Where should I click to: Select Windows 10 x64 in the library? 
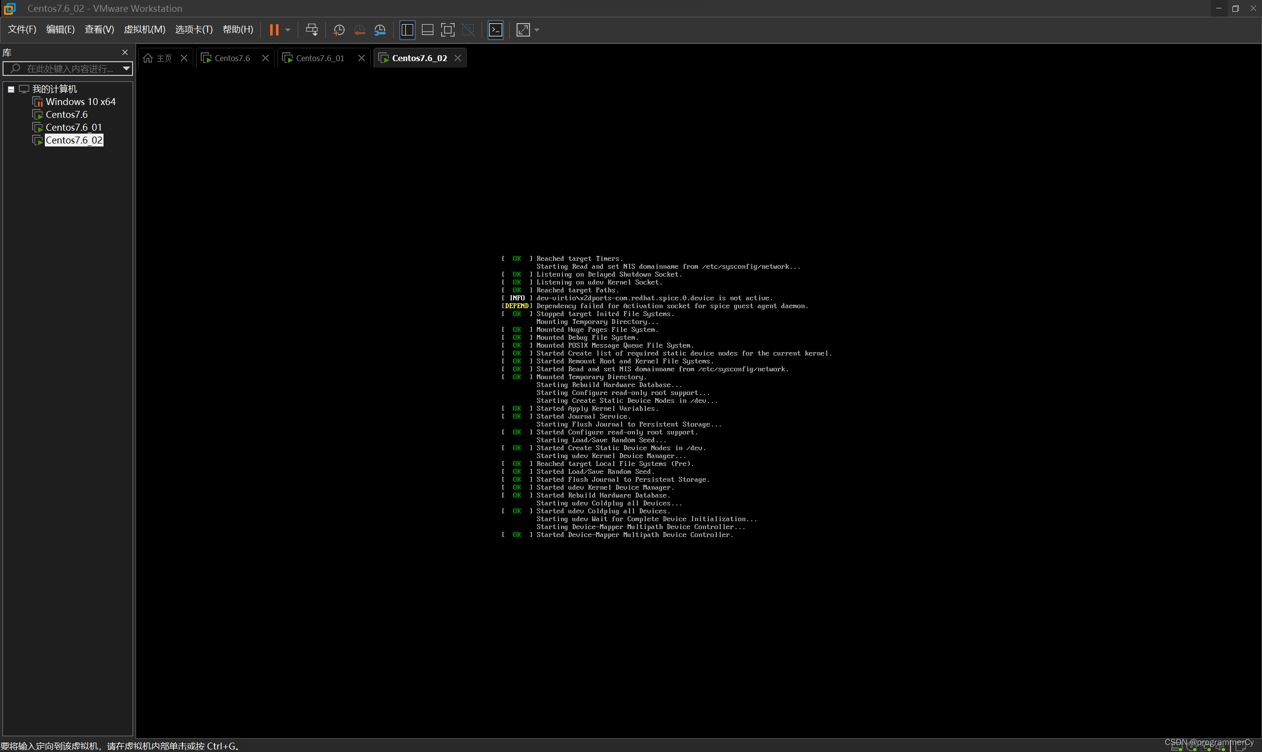80,102
